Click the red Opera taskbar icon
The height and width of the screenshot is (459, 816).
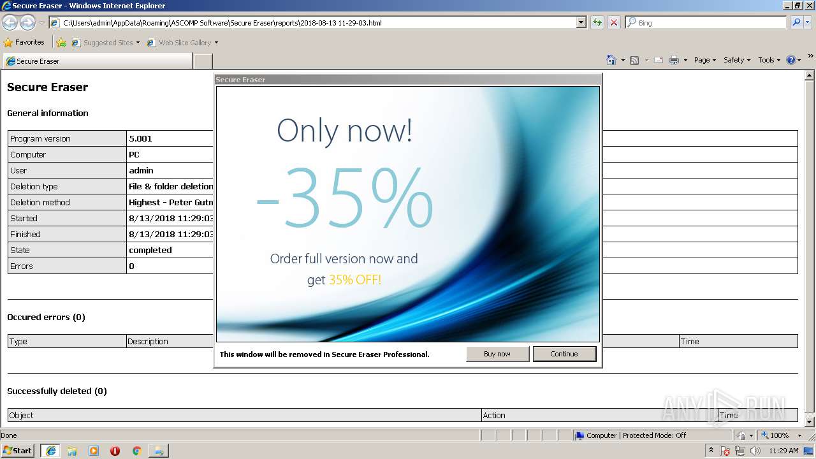click(115, 451)
